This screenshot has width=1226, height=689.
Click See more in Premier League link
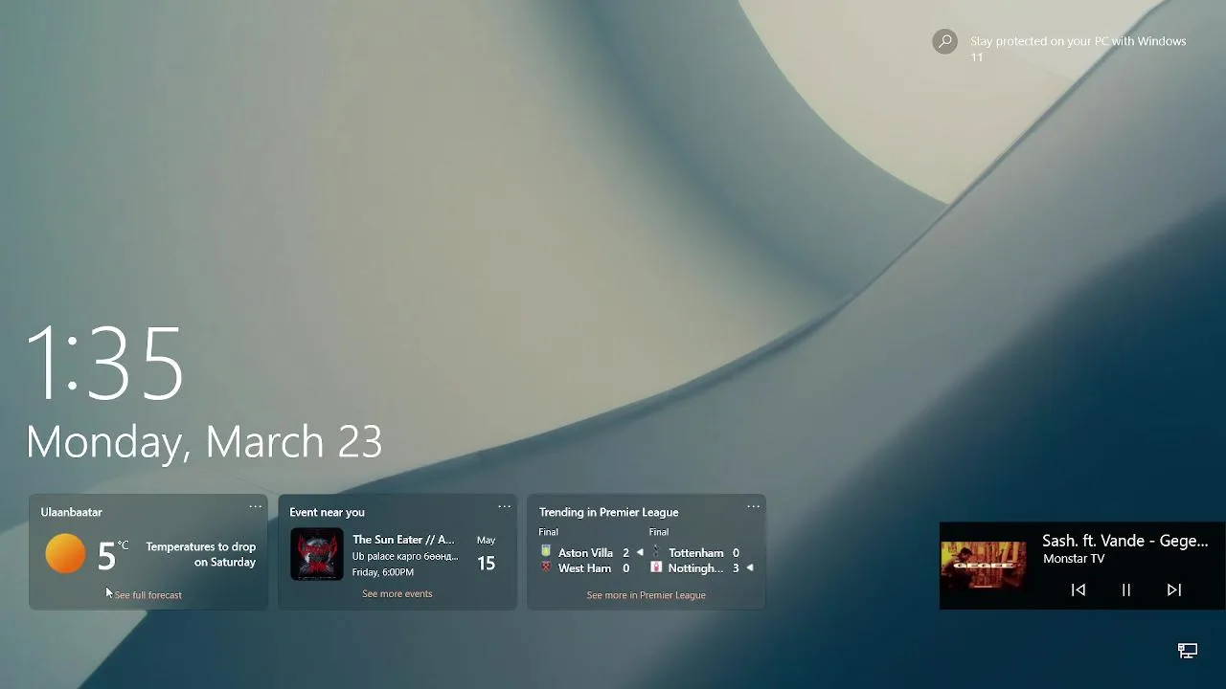(x=647, y=595)
